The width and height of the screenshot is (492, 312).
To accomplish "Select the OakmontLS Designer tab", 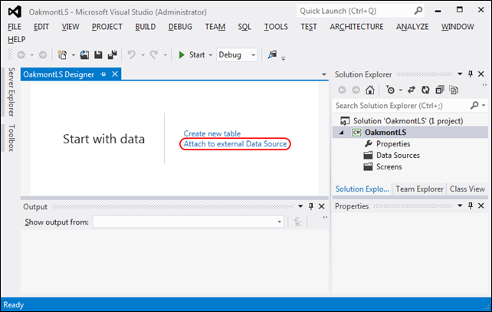I will click(59, 74).
